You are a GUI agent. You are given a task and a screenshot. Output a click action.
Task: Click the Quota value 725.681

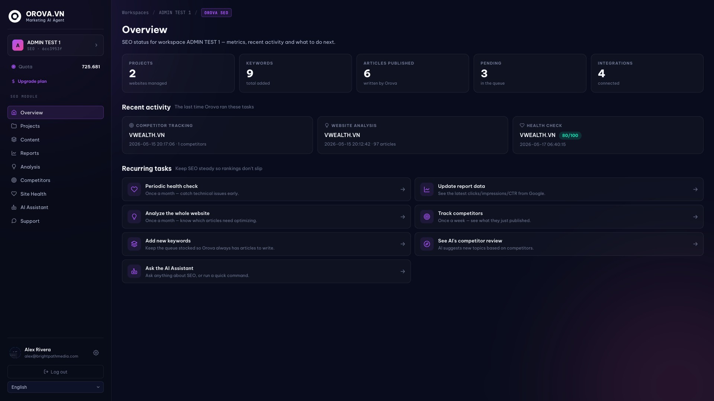[x=91, y=67]
